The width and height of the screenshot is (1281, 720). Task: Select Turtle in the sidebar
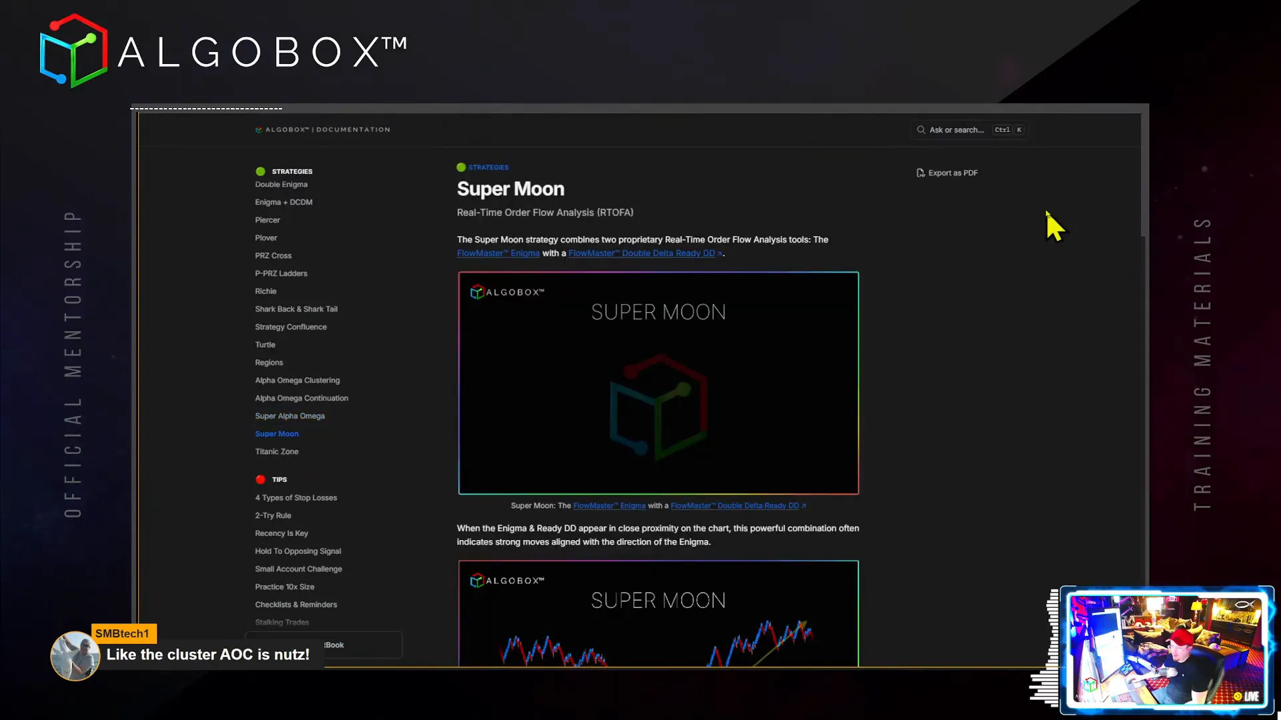265,345
